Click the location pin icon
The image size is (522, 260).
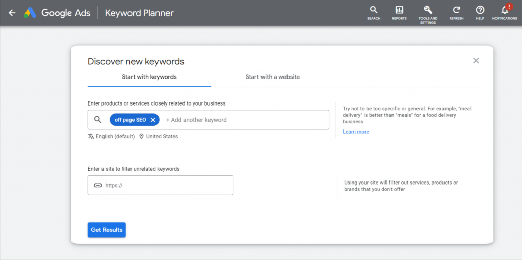tap(141, 136)
